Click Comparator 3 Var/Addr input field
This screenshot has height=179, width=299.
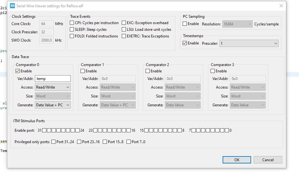[x=248, y=79]
